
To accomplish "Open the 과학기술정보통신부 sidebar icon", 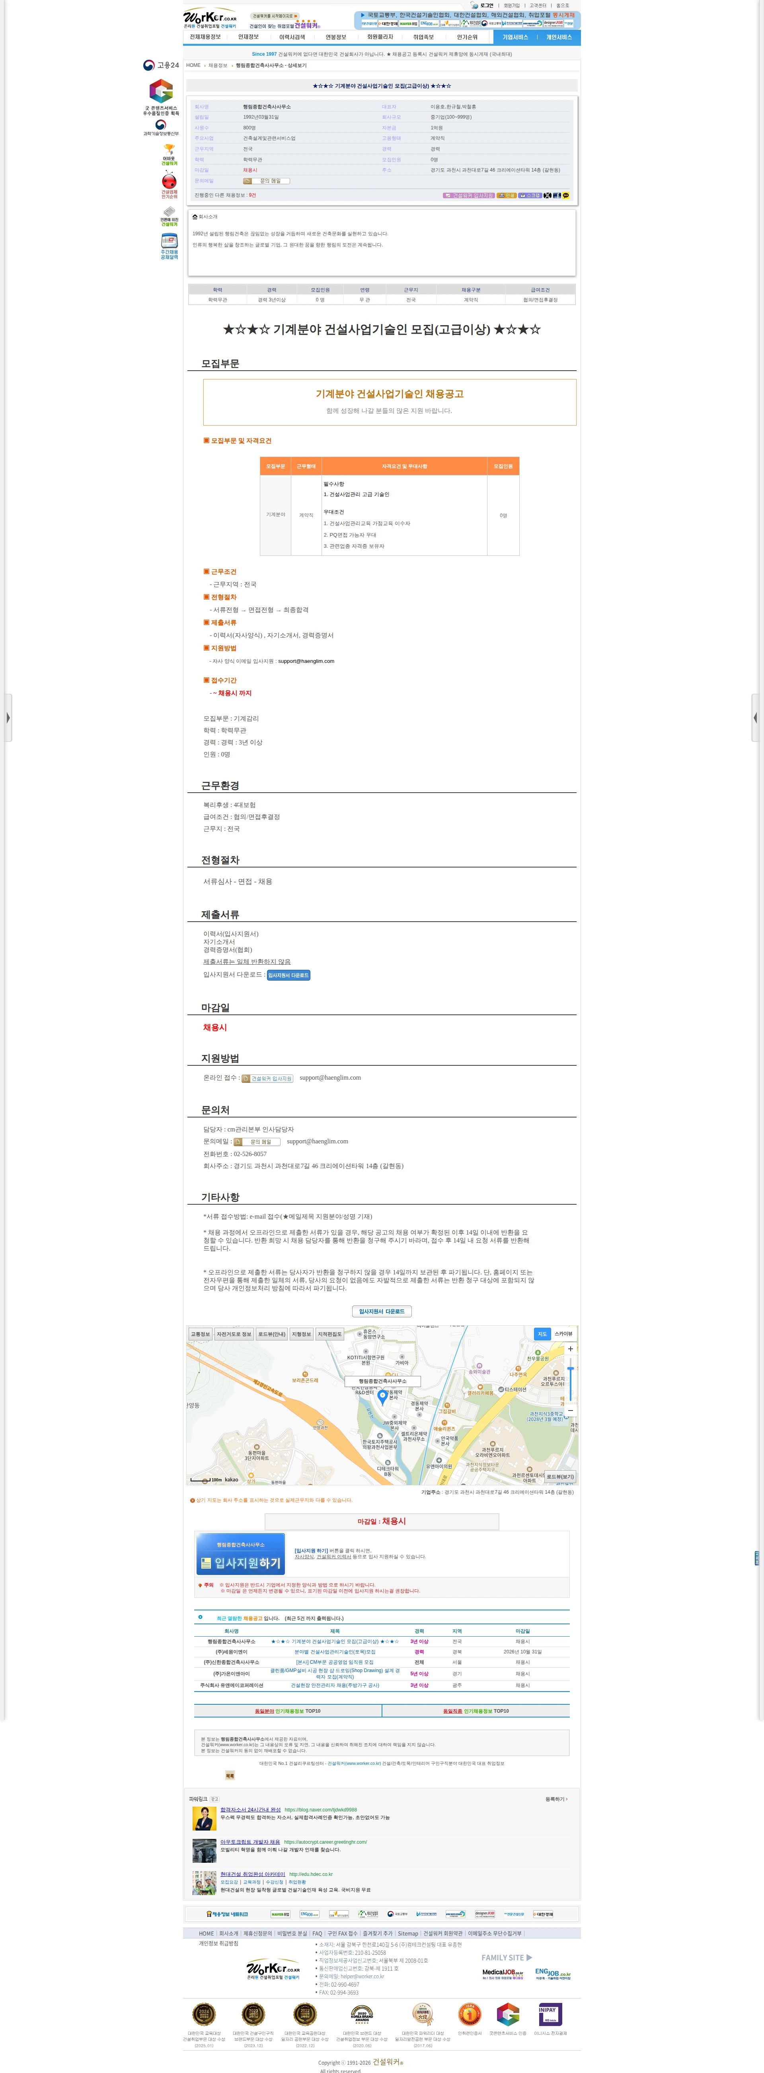I will (x=161, y=128).
